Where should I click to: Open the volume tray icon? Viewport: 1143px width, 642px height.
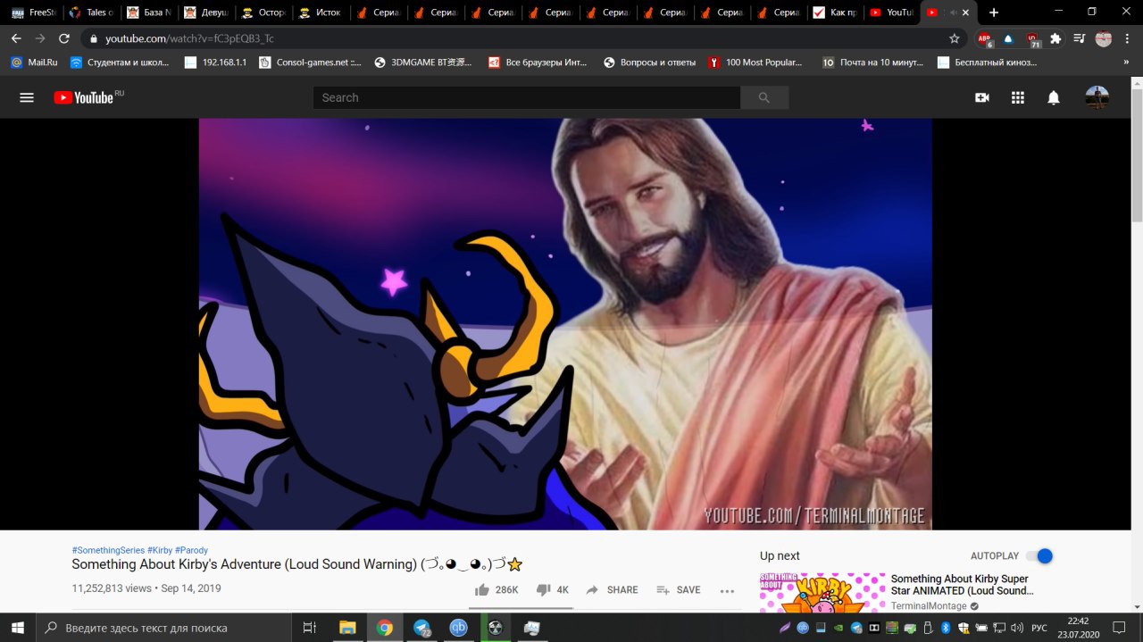[x=1017, y=628]
